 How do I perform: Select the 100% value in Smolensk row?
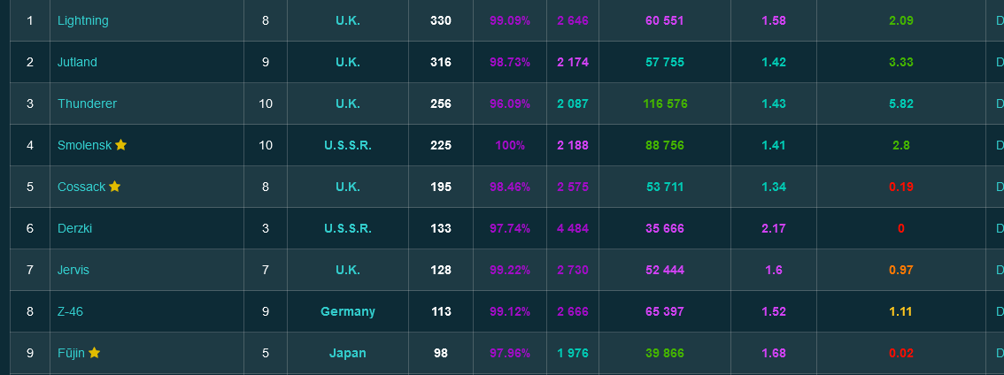pos(510,145)
